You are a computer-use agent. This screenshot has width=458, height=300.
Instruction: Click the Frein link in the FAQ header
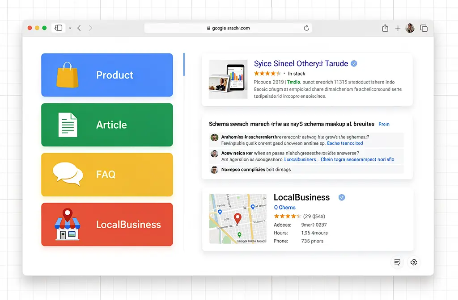[384, 124]
